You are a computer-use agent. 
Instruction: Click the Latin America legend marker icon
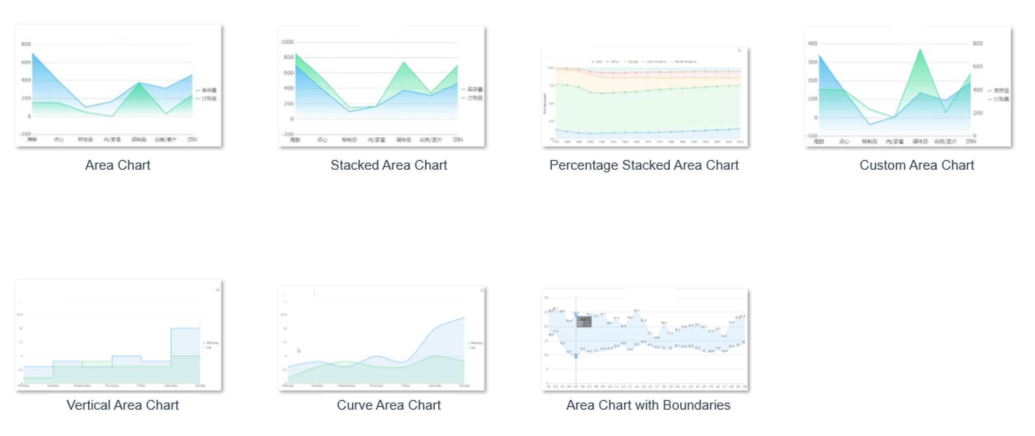click(643, 62)
